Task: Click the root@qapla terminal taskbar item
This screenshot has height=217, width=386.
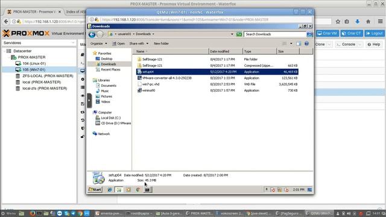Action: (139, 213)
